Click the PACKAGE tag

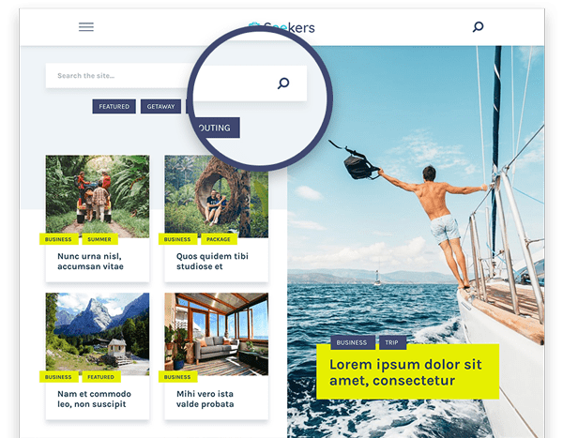219,239
